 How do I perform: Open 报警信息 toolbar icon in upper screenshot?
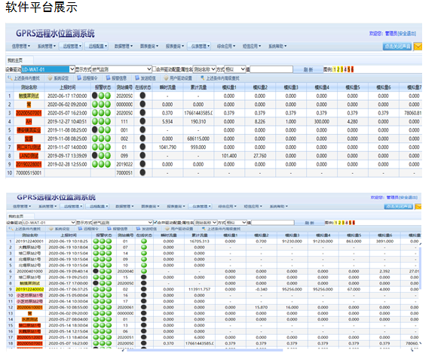[108, 78]
